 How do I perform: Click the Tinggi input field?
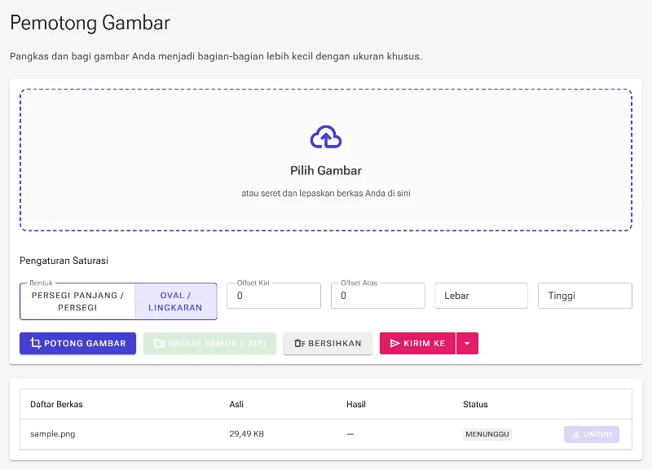(585, 296)
